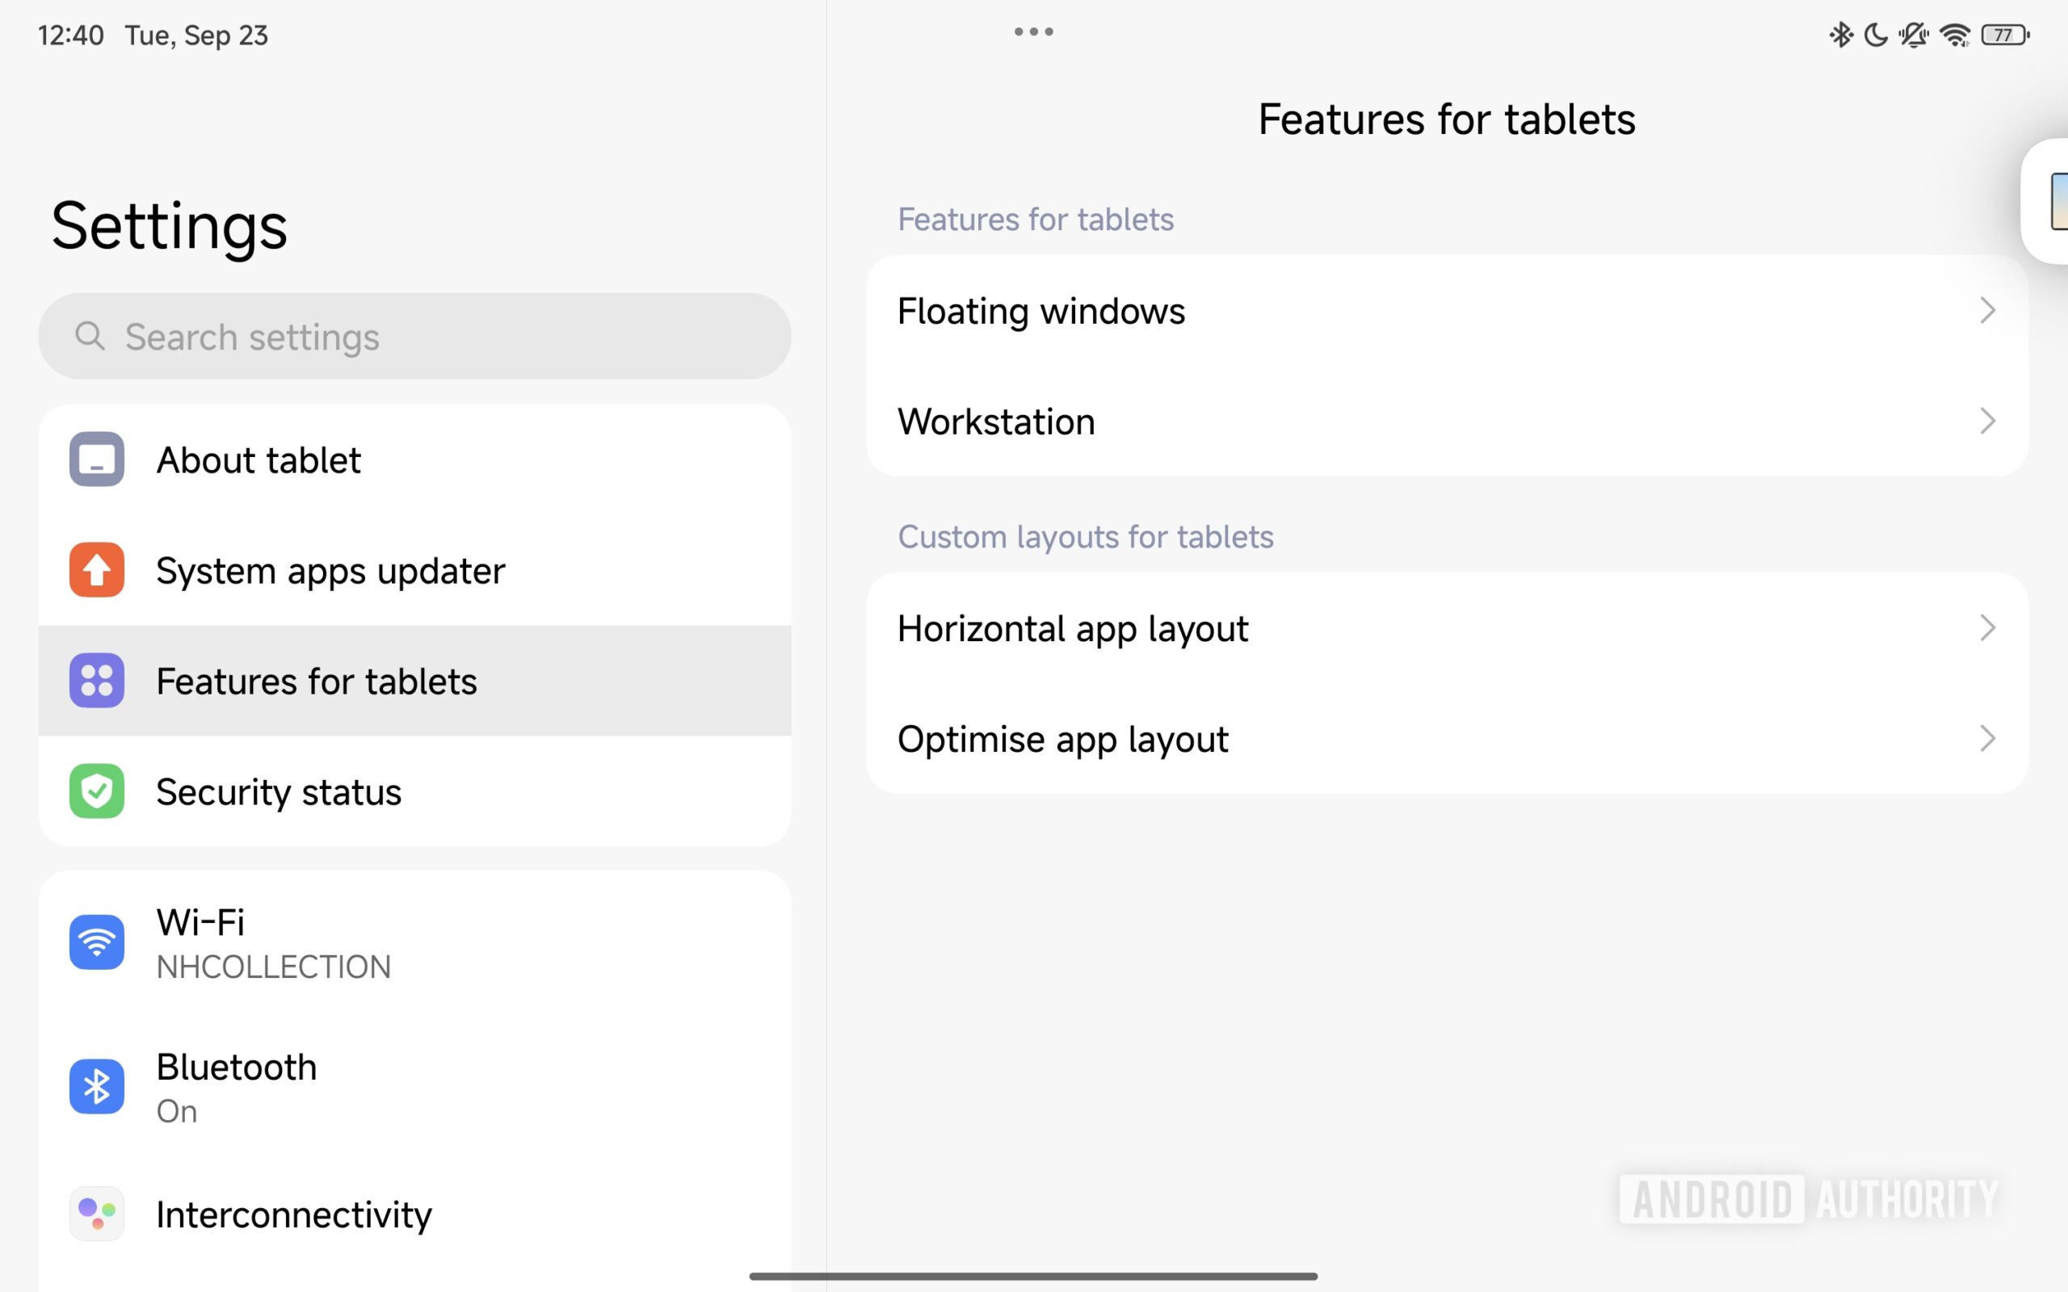Click the Features for tablets sidebar icon
This screenshot has height=1292, width=2068.
point(97,680)
